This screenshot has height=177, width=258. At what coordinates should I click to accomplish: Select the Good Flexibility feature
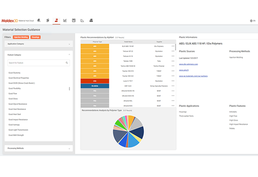pos(14,88)
